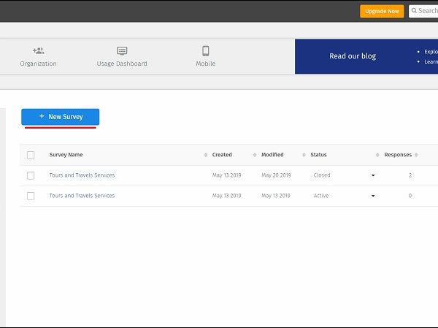Open the Usage Dashboard monitor icon
This screenshot has width=438, height=328.
click(122, 51)
